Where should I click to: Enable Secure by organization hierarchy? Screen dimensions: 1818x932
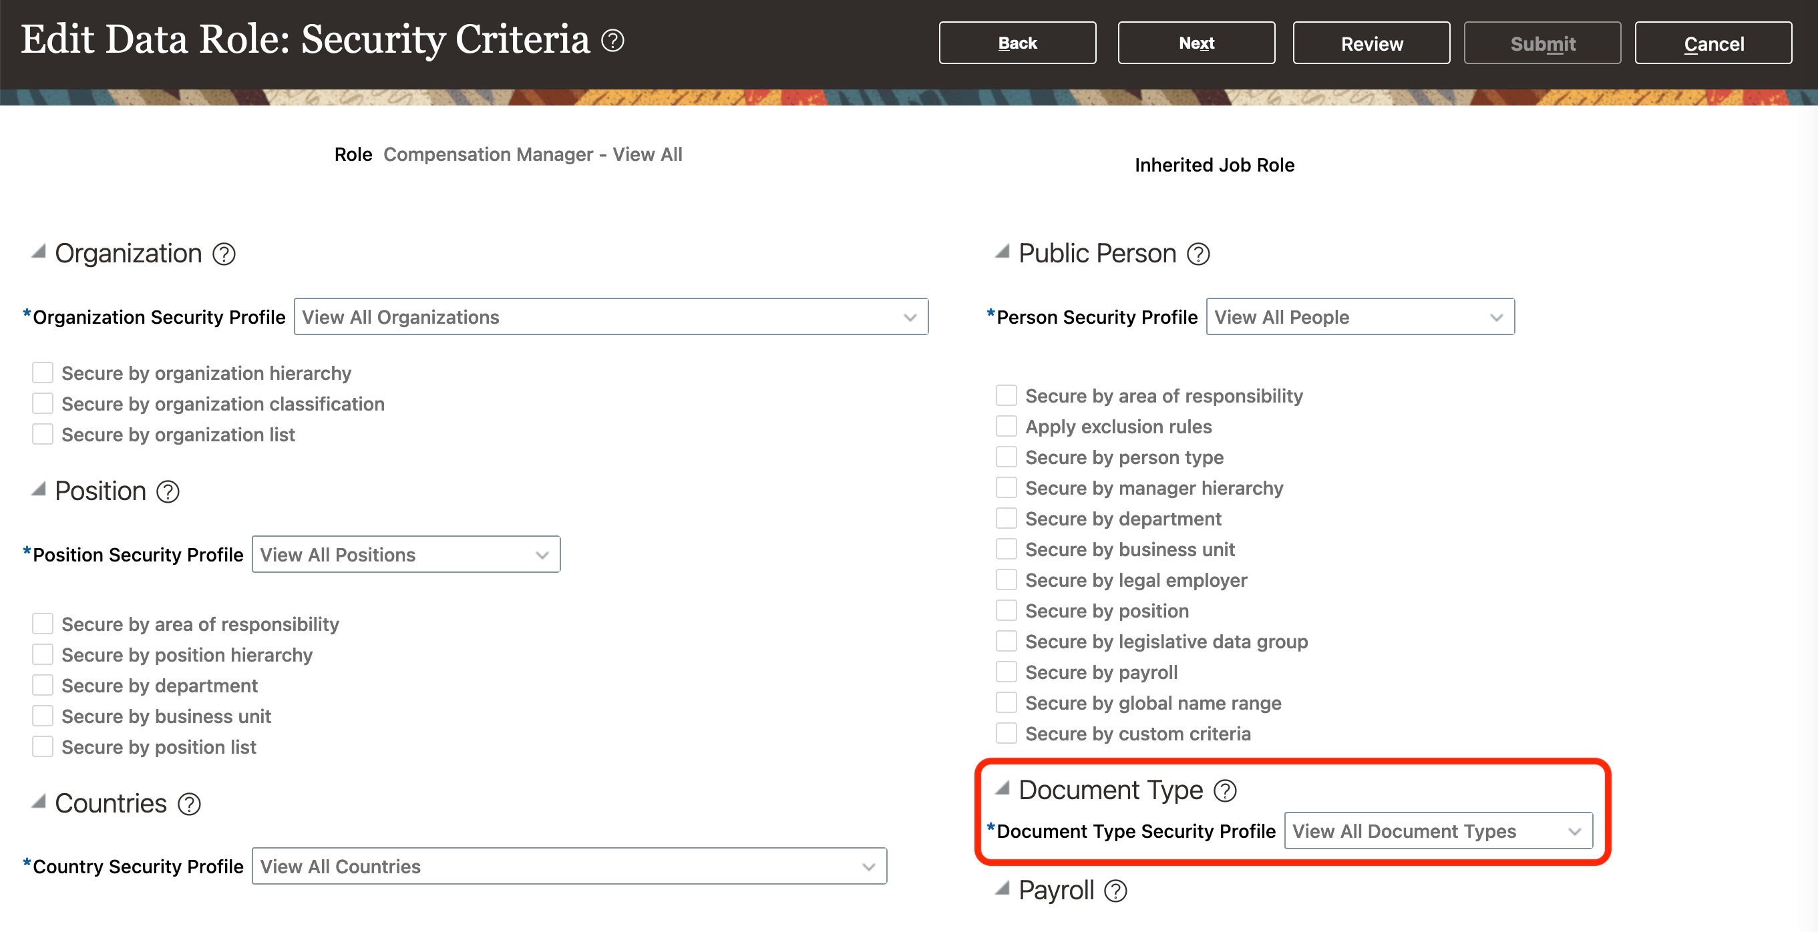[x=43, y=373]
